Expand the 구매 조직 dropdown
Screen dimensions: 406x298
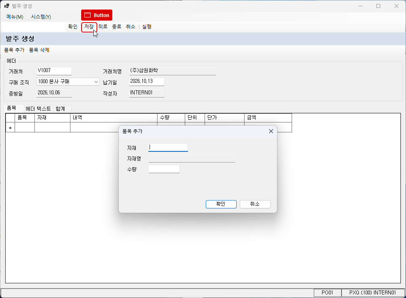click(x=96, y=82)
